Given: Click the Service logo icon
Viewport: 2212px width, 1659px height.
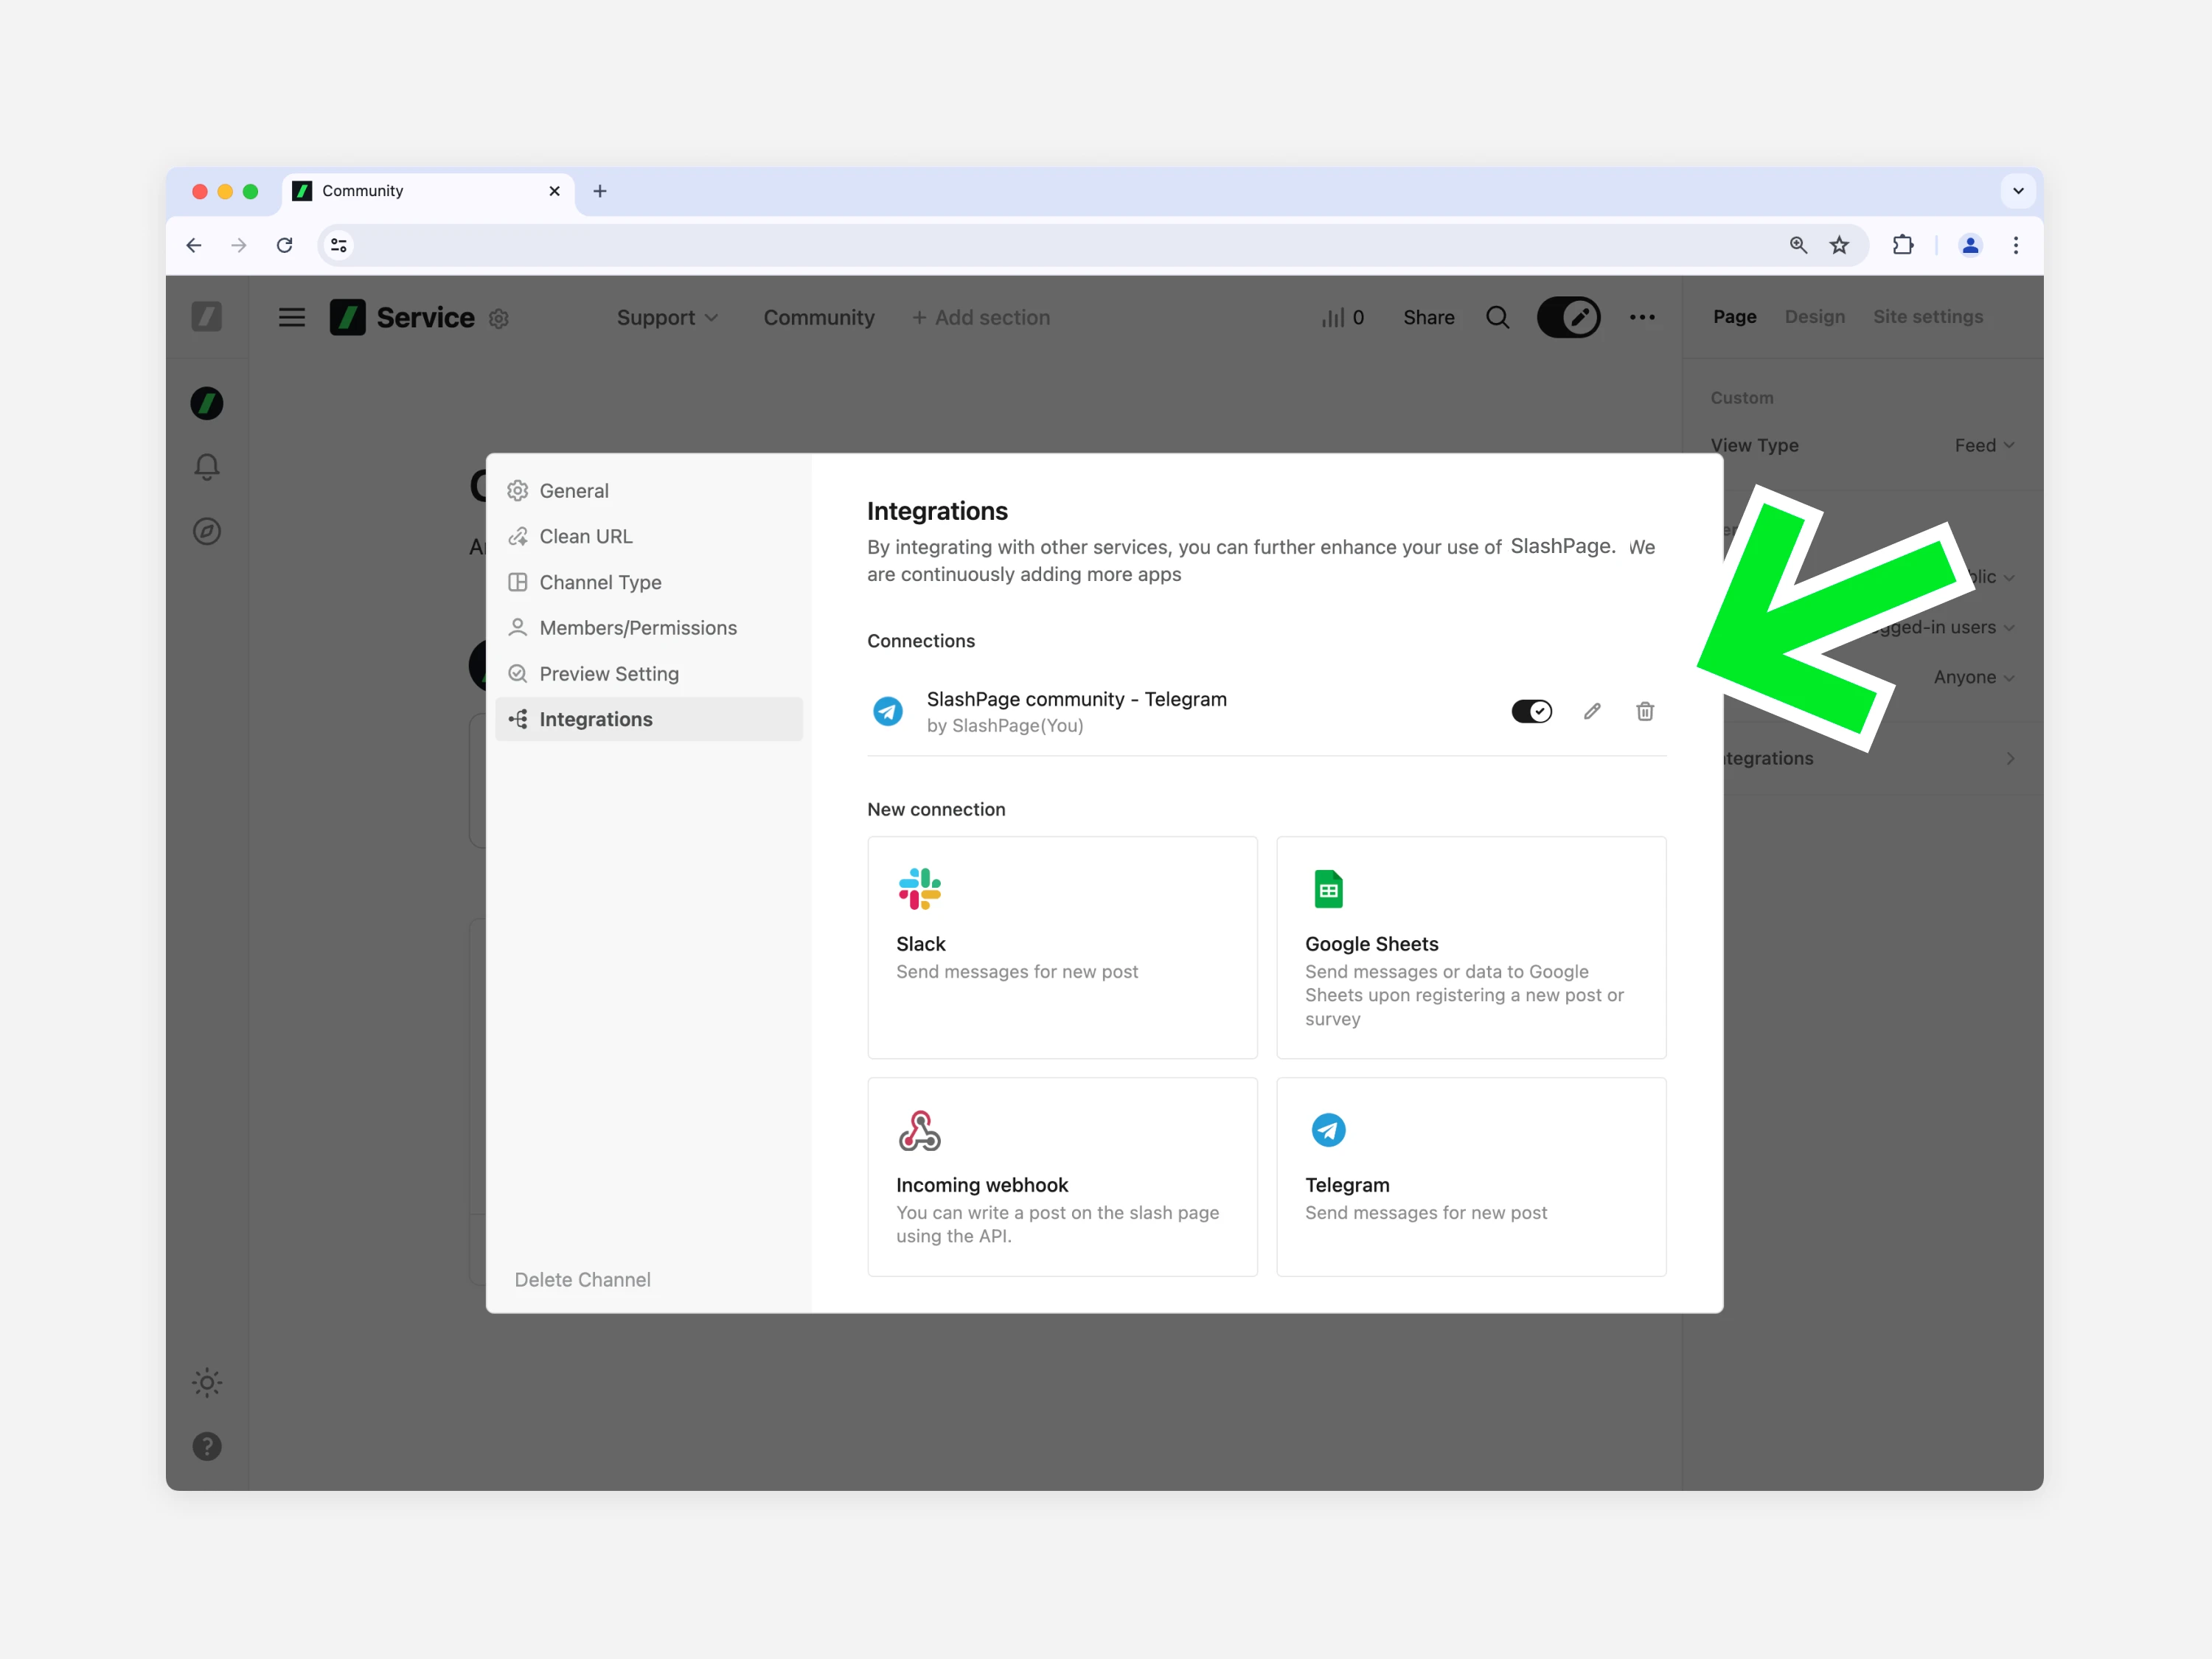Looking at the screenshot, I should [347, 317].
